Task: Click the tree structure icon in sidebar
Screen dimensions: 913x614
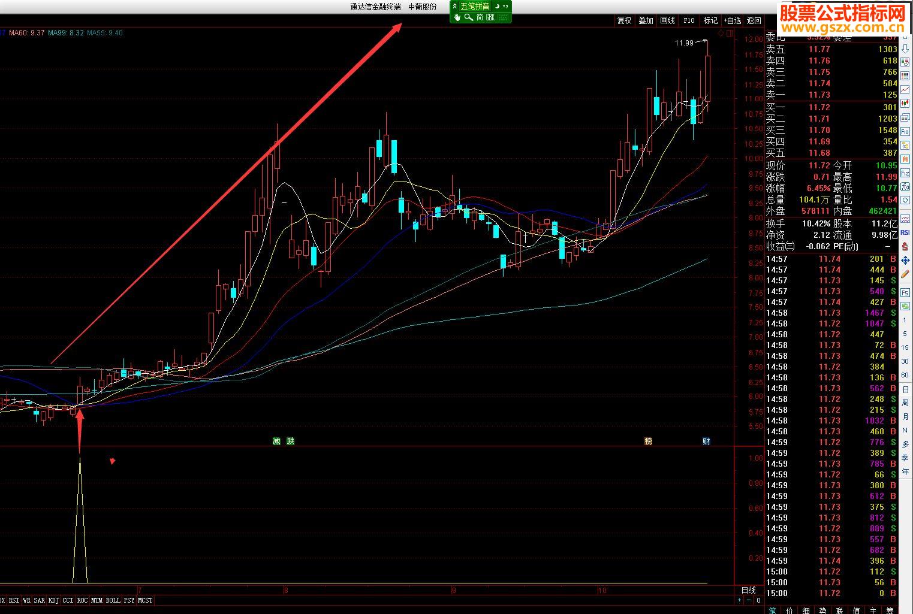Action: coord(905,146)
